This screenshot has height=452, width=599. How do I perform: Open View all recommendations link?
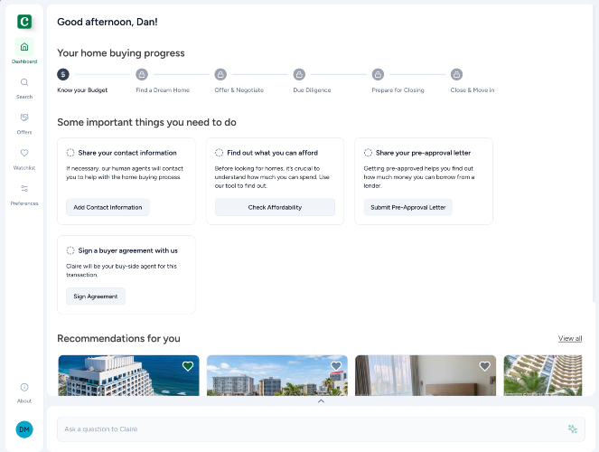click(x=570, y=338)
